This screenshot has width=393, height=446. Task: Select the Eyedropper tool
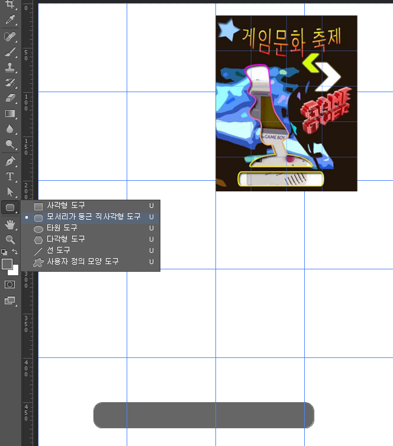[10, 20]
